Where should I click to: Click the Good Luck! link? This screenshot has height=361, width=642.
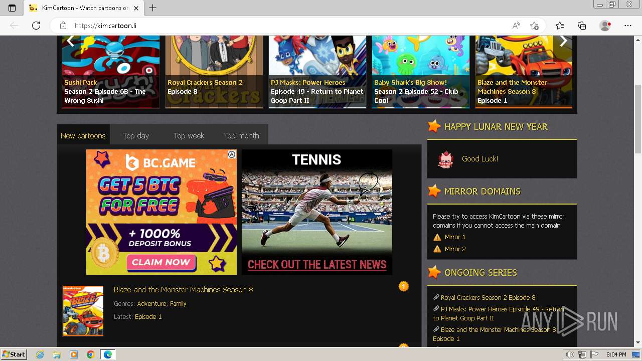tap(480, 159)
